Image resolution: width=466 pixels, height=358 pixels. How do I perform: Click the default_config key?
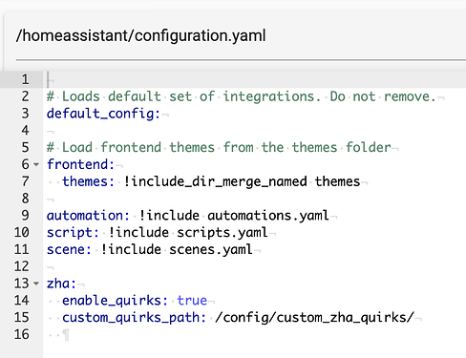pyautogui.click(x=103, y=114)
